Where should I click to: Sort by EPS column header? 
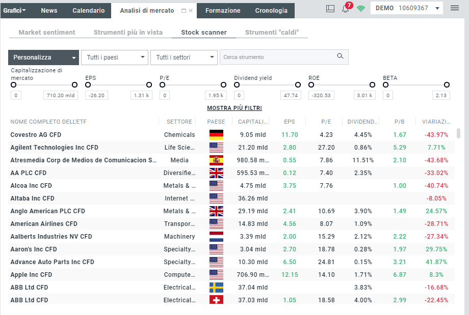pyautogui.click(x=289, y=122)
